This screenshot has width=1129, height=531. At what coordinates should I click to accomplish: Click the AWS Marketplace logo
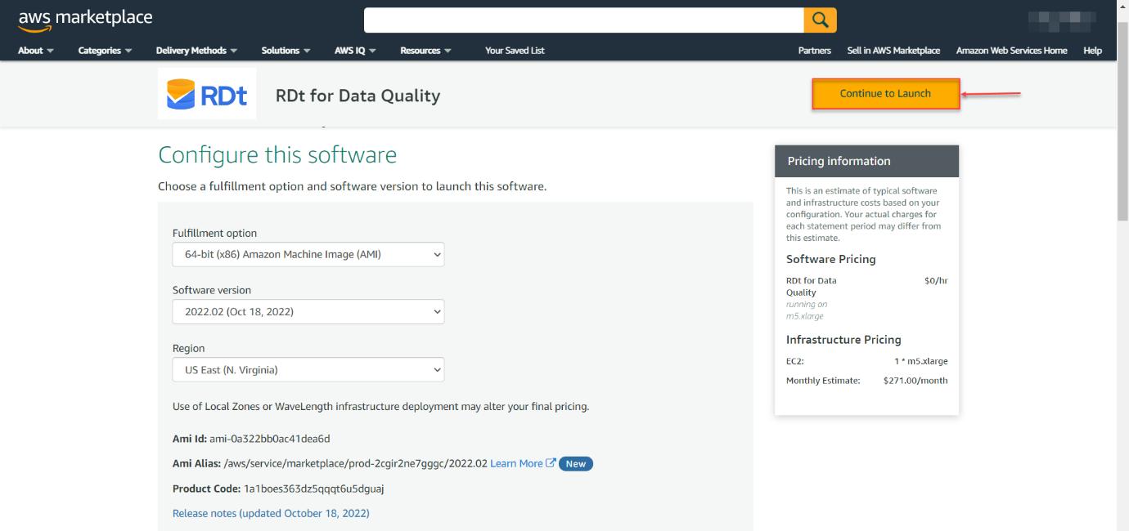coord(85,20)
